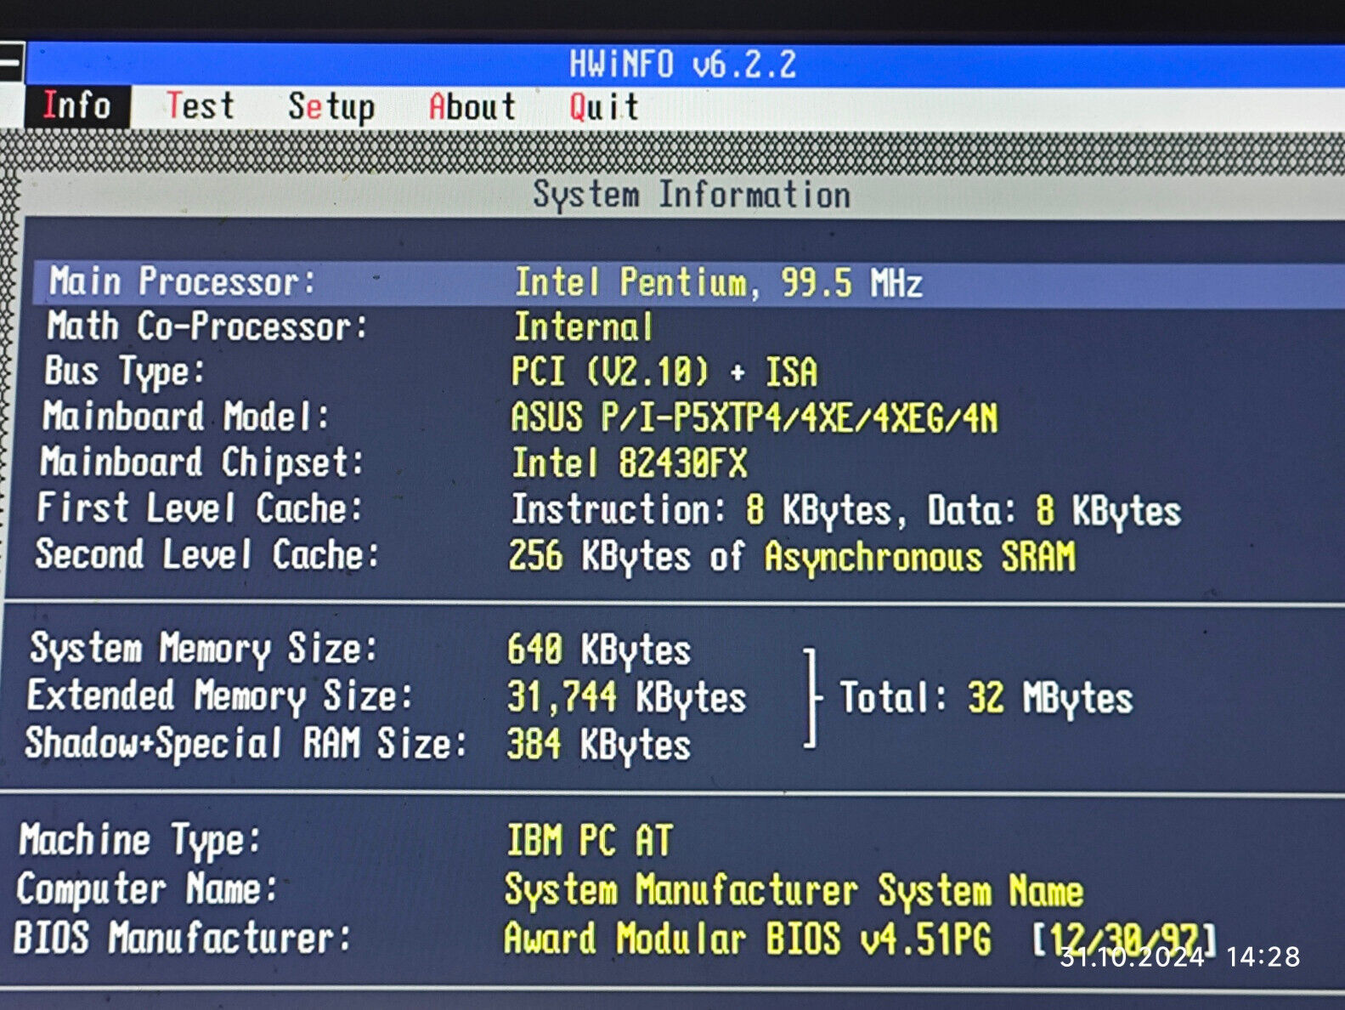The image size is (1345, 1010).
Task: Click the Mainboard Chipset label
Action: coord(202,463)
